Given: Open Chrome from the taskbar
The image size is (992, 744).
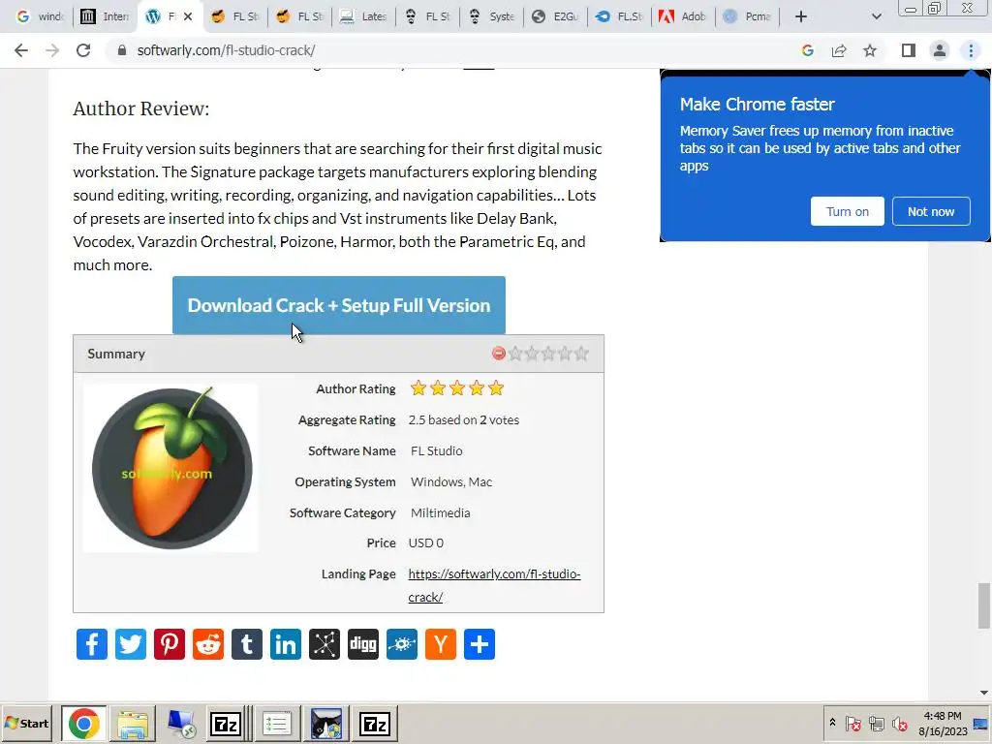Looking at the screenshot, I should [84, 724].
